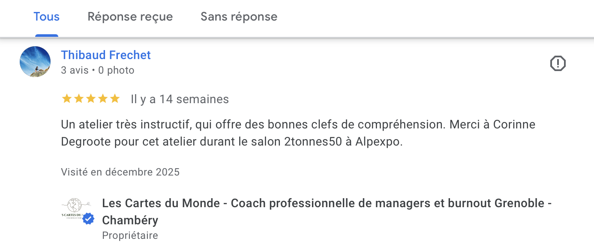Click the blue verified badge icon
The width and height of the screenshot is (594, 244).
coord(88,219)
